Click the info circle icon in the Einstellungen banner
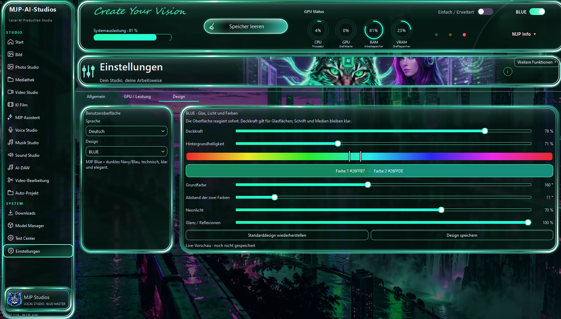The image size is (561, 319). [x=508, y=71]
